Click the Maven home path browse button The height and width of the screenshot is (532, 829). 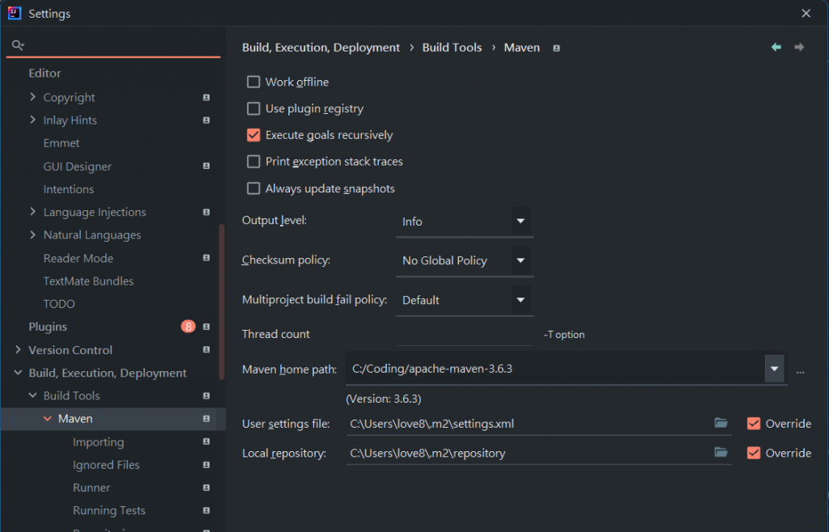[800, 369]
